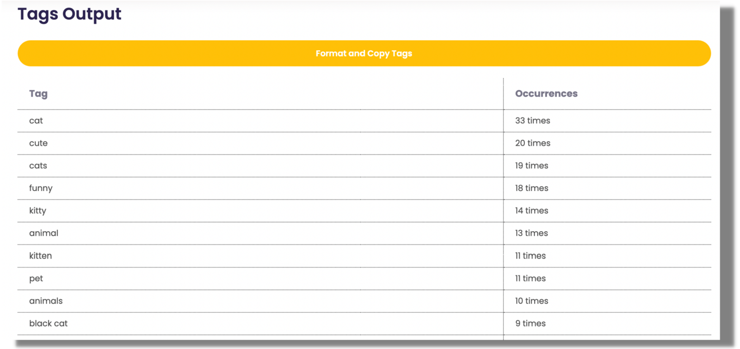740x349 pixels.
Task: Click the Format and Copy Tags button
Action: click(x=364, y=54)
